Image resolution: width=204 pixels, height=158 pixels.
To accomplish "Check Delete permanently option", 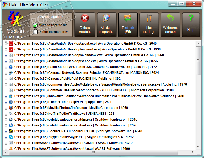I will point(35,32).
